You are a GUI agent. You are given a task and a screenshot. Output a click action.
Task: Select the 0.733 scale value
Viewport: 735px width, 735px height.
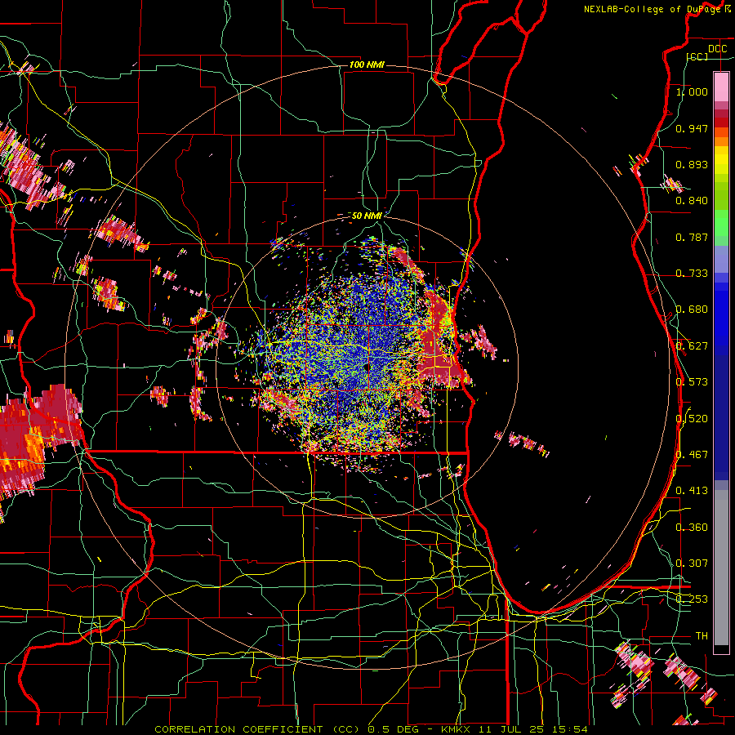pyautogui.click(x=692, y=274)
